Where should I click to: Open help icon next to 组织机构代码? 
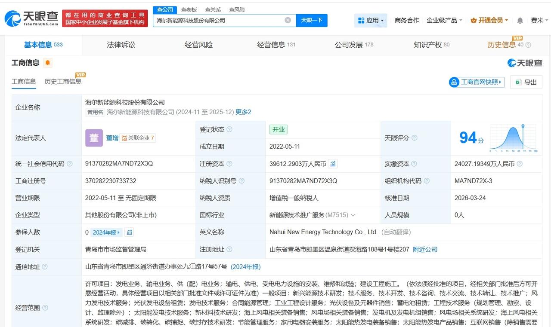click(426, 181)
